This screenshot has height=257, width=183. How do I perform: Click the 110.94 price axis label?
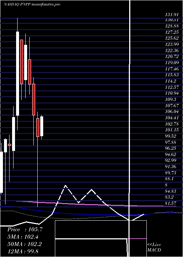(x=172, y=93)
